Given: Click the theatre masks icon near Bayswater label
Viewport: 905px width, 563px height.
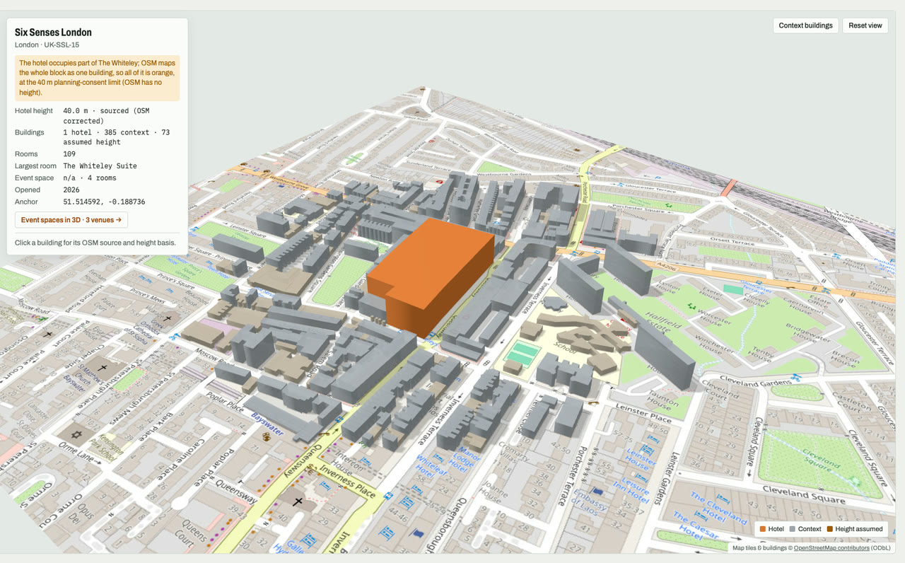Looking at the screenshot, I should [x=267, y=436].
